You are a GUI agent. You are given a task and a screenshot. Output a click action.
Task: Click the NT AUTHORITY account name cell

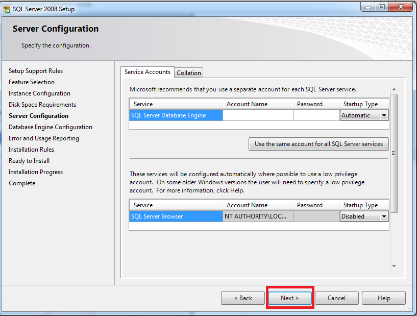pos(258,216)
